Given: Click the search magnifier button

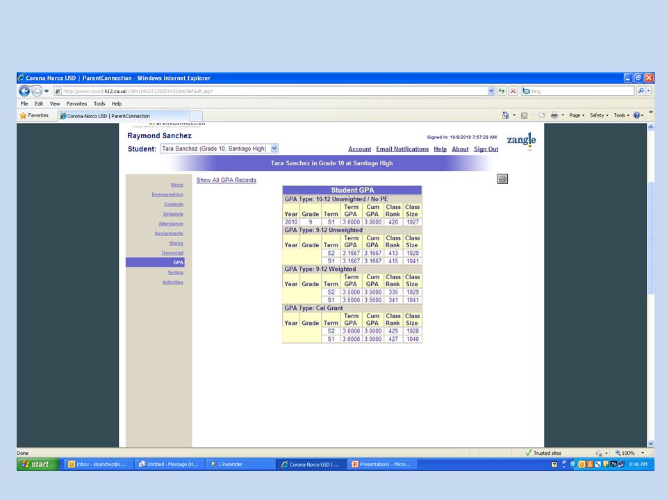Looking at the screenshot, I should tap(641, 91).
